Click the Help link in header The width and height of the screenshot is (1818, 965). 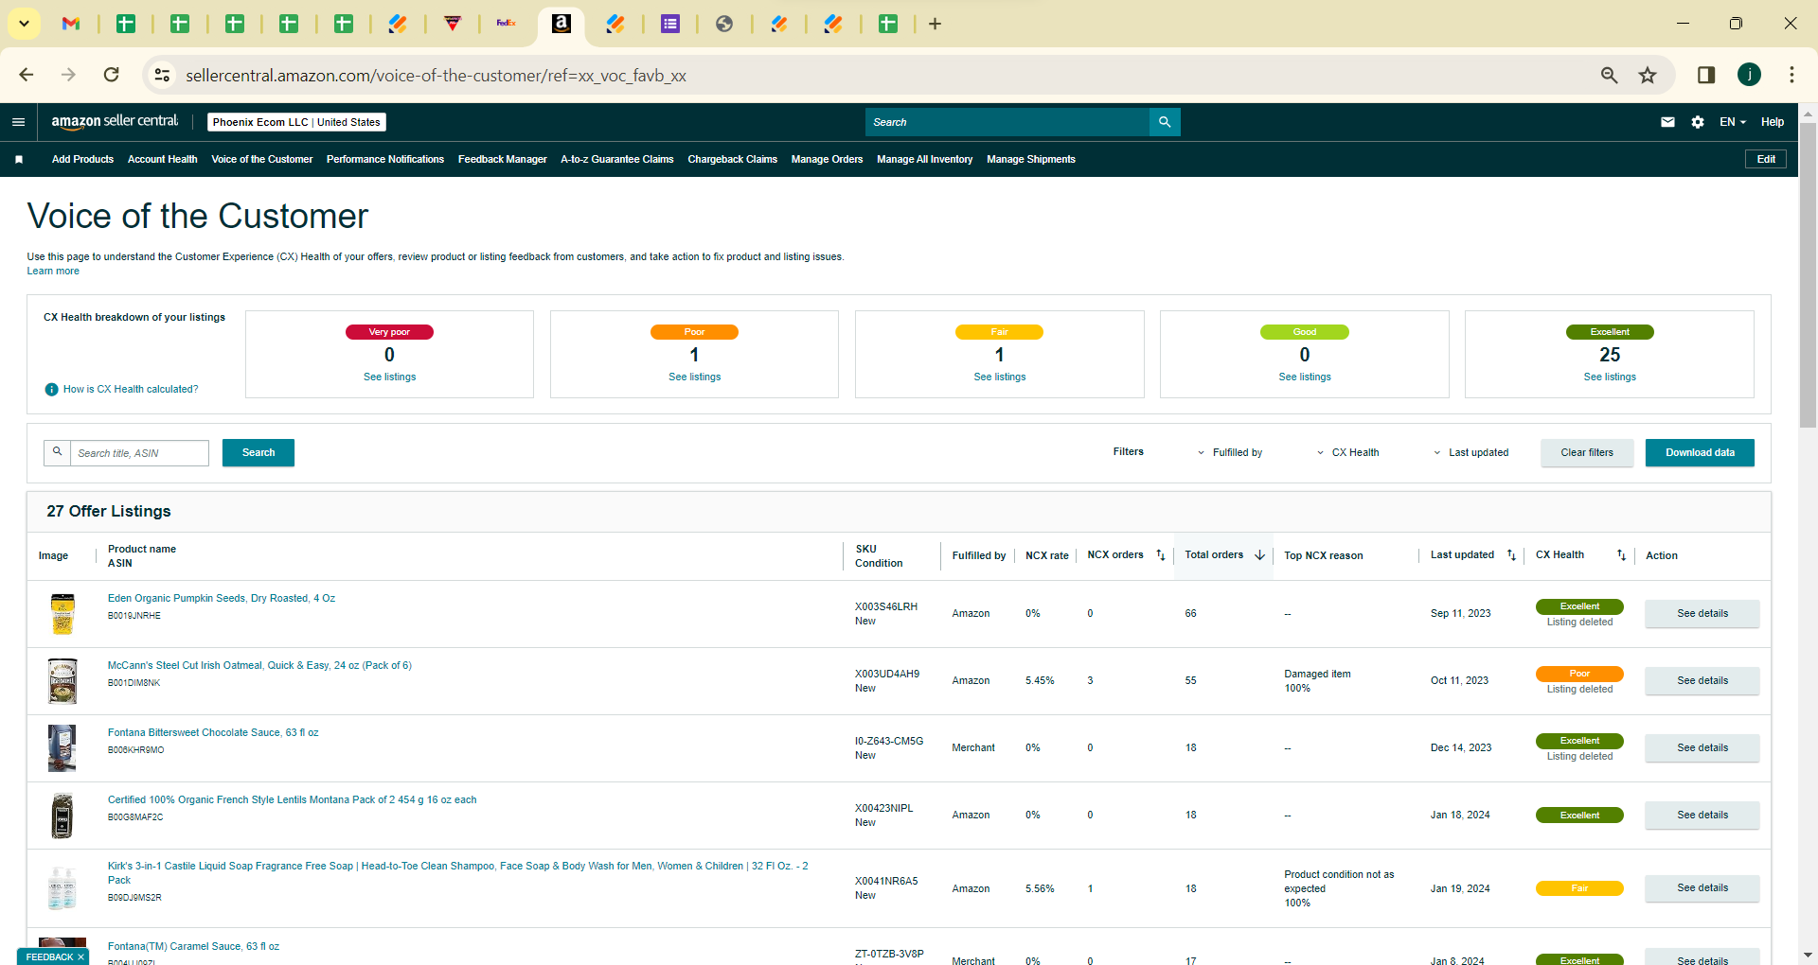click(x=1773, y=122)
